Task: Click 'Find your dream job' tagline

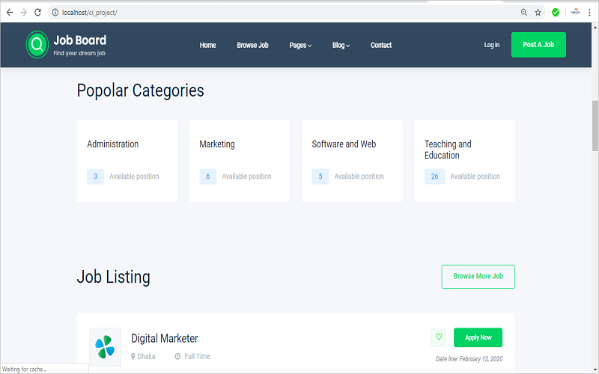Action: pos(79,53)
